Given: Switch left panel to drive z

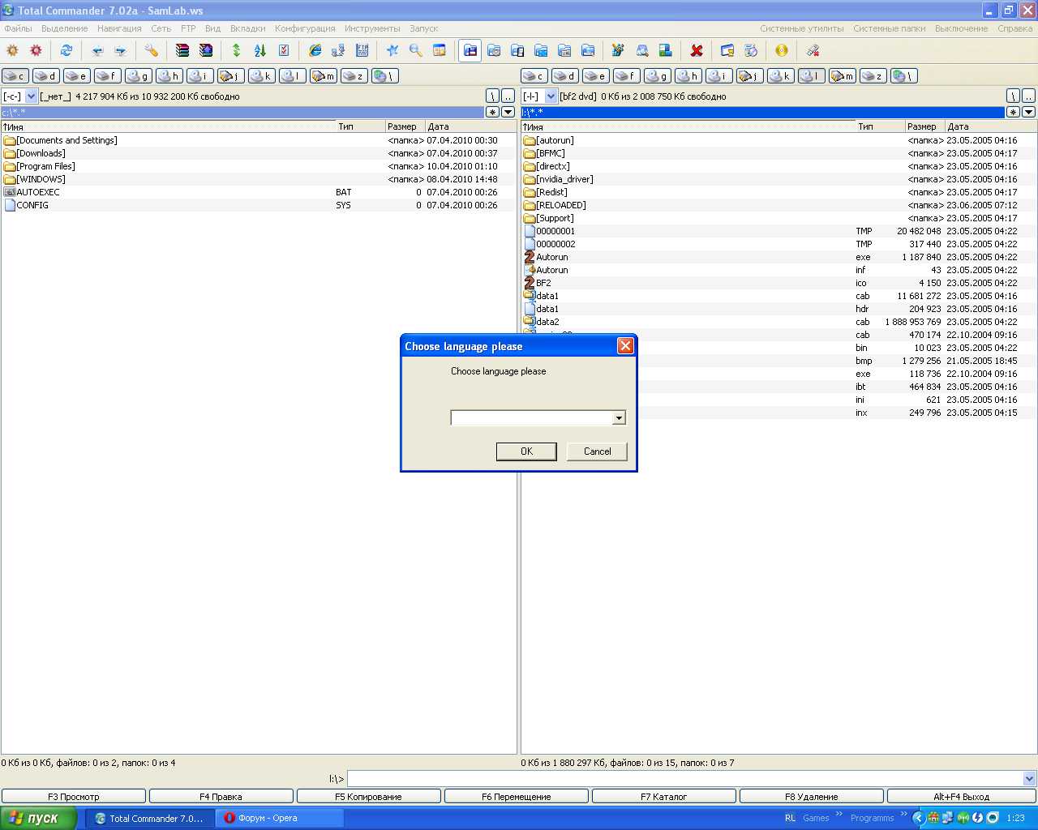Looking at the screenshot, I should [x=354, y=75].
